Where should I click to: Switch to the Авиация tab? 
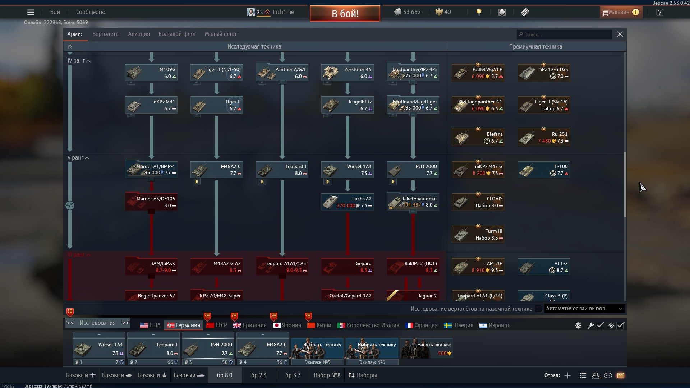(x=139, y=34)
